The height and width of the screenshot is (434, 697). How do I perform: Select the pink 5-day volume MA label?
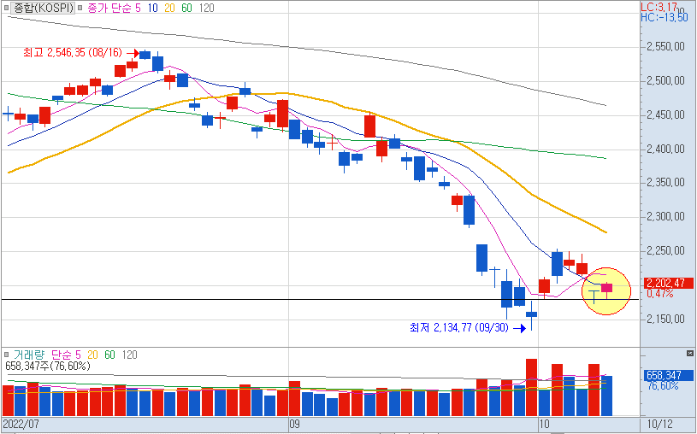pyautogui.click(x=78, y=355)
